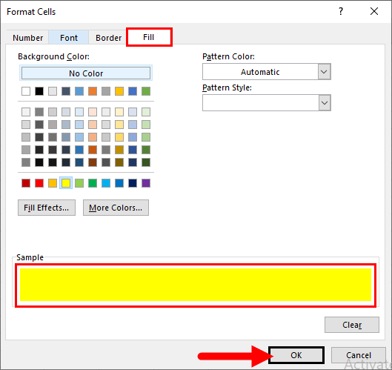Click the Clear button

click(x=352, y=325)
